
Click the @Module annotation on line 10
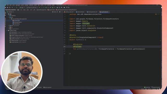(x=73, y=35)
